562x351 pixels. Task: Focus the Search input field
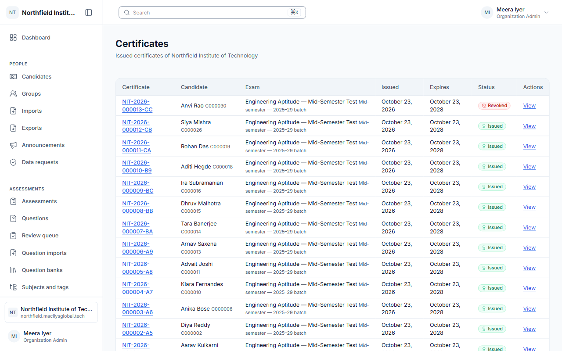[x=212, y=13]
